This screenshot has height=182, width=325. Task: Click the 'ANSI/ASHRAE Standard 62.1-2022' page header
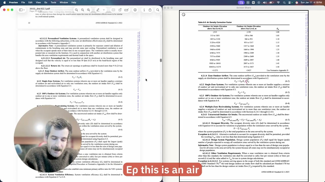[x=109, y=23]
